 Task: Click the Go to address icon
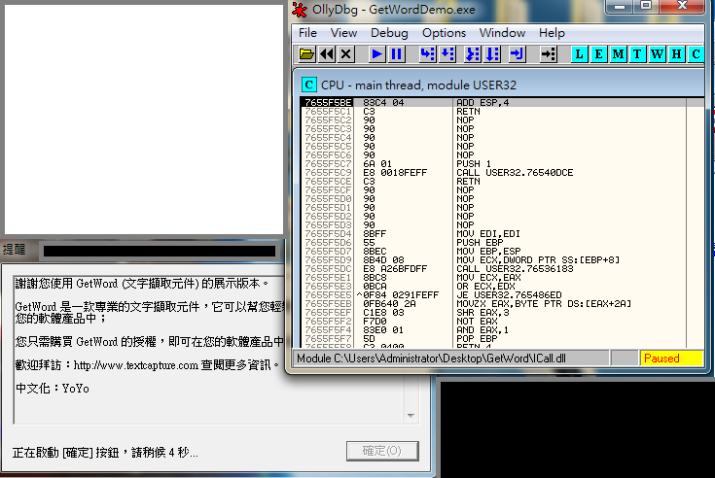[548, 54]
